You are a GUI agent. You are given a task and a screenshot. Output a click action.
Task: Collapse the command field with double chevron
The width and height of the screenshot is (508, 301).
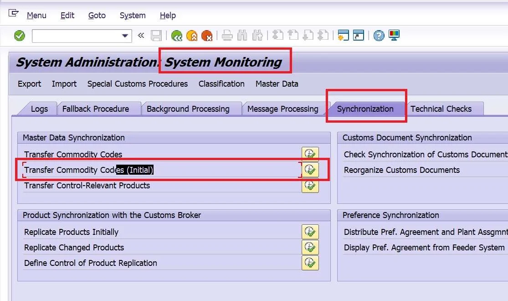[141, 36]
